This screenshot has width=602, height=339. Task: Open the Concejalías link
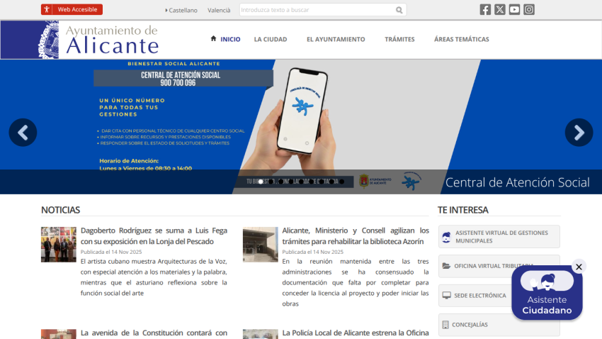[499, 325]
